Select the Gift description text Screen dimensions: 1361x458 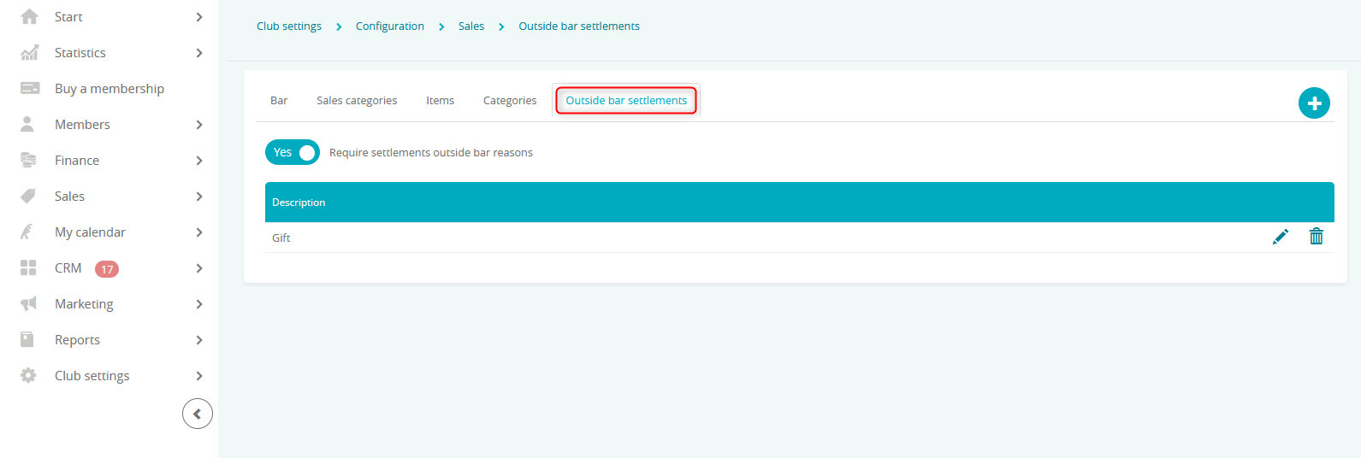[x=281, y=238]
